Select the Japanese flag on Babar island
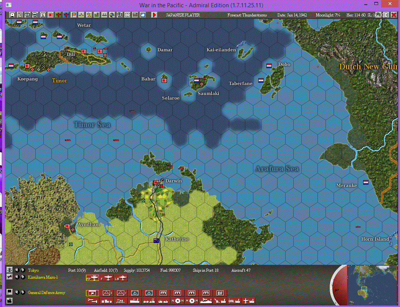This screenshot has height=307, width=400. pos(164,80)
